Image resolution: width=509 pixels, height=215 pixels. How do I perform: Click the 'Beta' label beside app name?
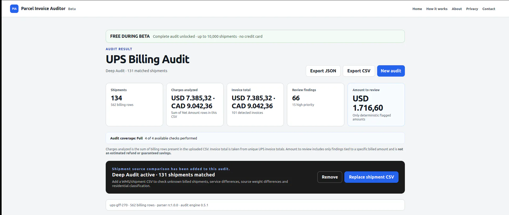coord(72,9)
